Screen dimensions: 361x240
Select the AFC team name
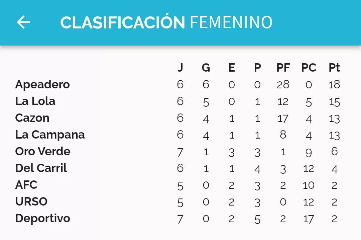26,185
